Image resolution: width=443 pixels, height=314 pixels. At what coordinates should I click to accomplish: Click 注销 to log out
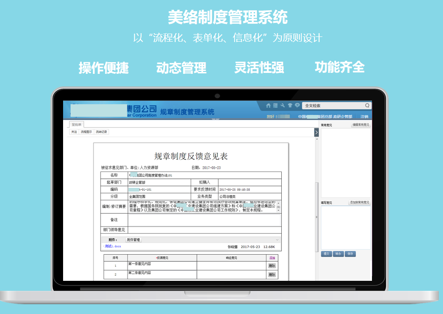click(x=364, y=117)
